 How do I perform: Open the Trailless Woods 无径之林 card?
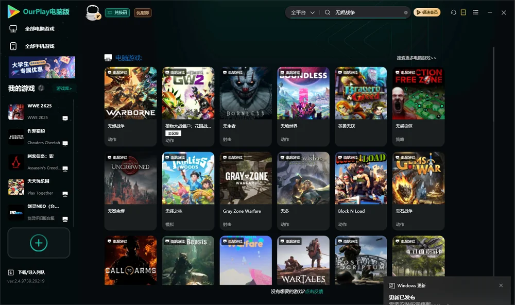188,191
